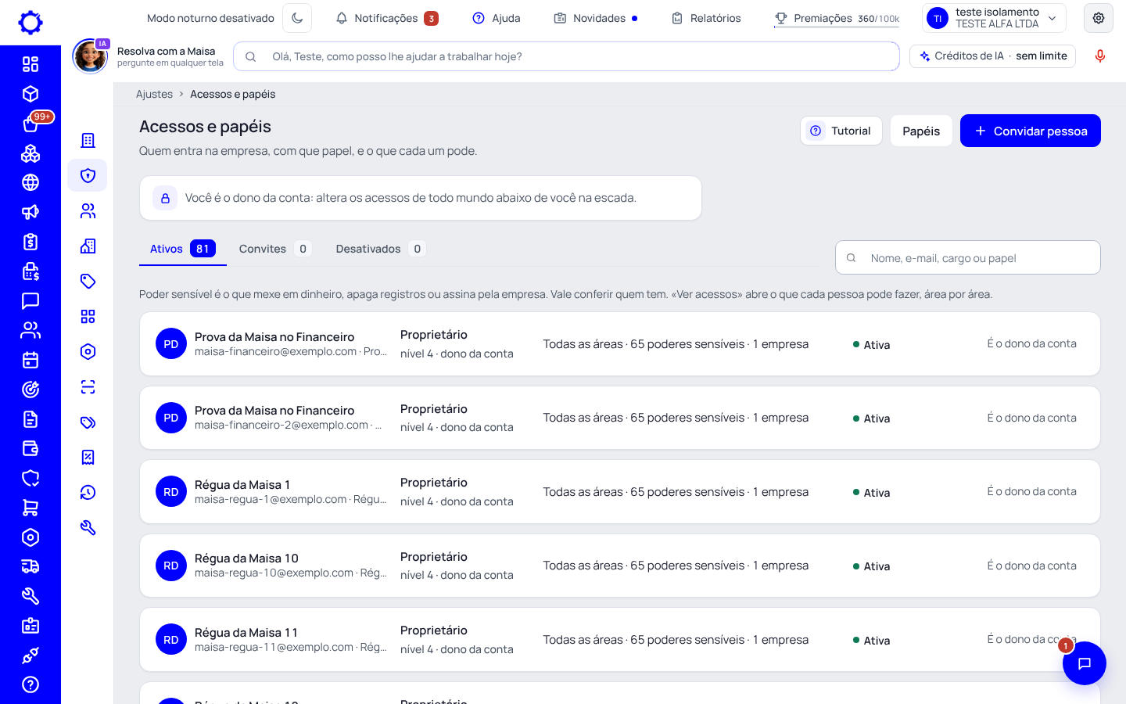Click the Créditos de IA sem limite button
The height and width of the screenshot is (704, 1126).
[992, 56]
